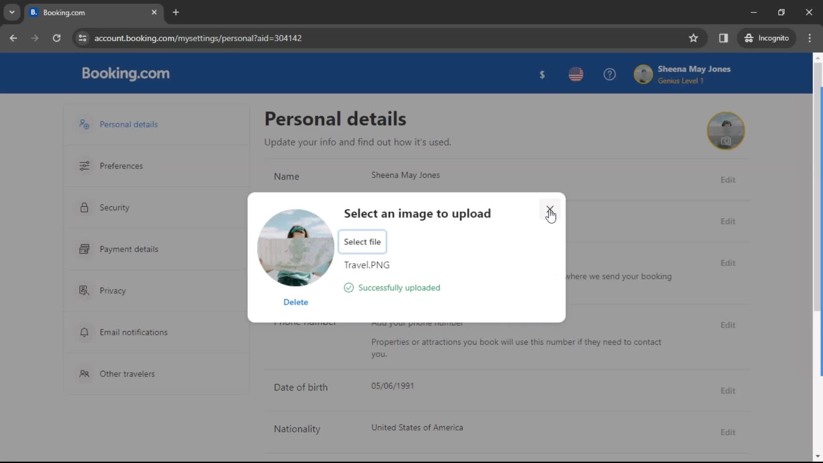This screenshot has width=823, height=463.
Task: Open Email notifications in the sidebar
Action: 157,332
